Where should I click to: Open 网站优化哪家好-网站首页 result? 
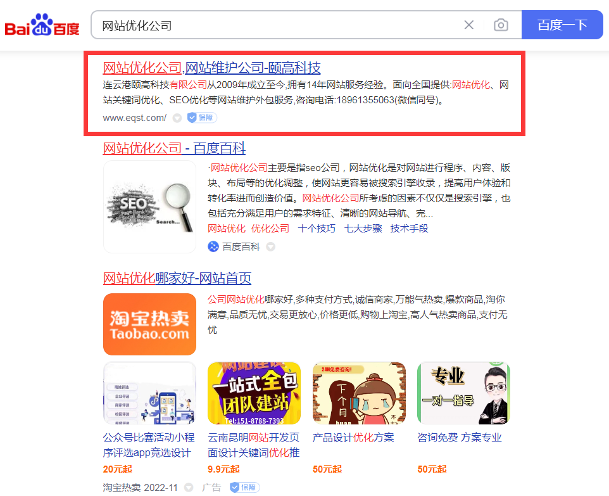coord(177,278)
